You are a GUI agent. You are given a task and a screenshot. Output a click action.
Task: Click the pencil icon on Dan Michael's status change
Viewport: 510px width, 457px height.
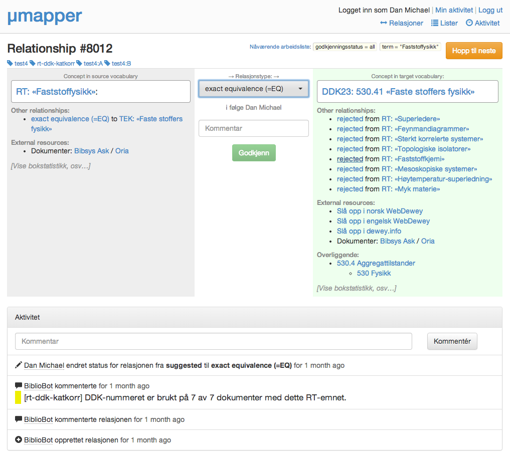19,365
